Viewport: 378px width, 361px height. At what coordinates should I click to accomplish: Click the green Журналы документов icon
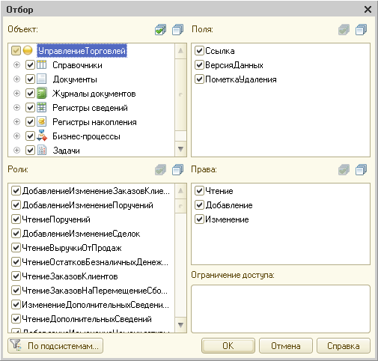(x=42, y=94)
